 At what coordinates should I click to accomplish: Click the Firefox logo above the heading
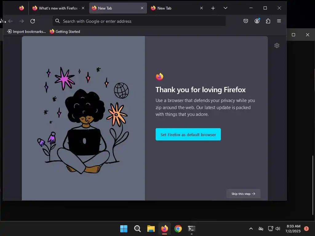pos(160,77)
